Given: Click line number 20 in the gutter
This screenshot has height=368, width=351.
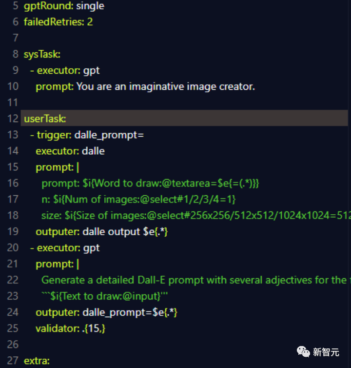Looking at the screenshot, I should coord(13,247).
